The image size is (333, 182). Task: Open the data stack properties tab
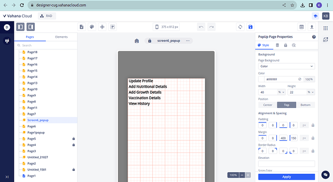coord(277,45)
